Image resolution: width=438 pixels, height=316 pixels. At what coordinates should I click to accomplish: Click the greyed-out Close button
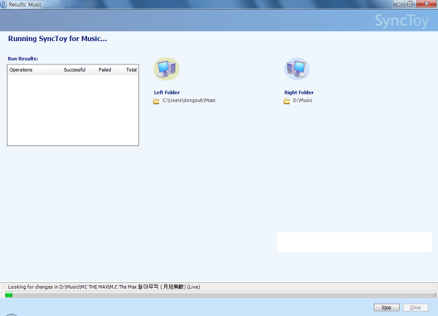pos(416,308)
